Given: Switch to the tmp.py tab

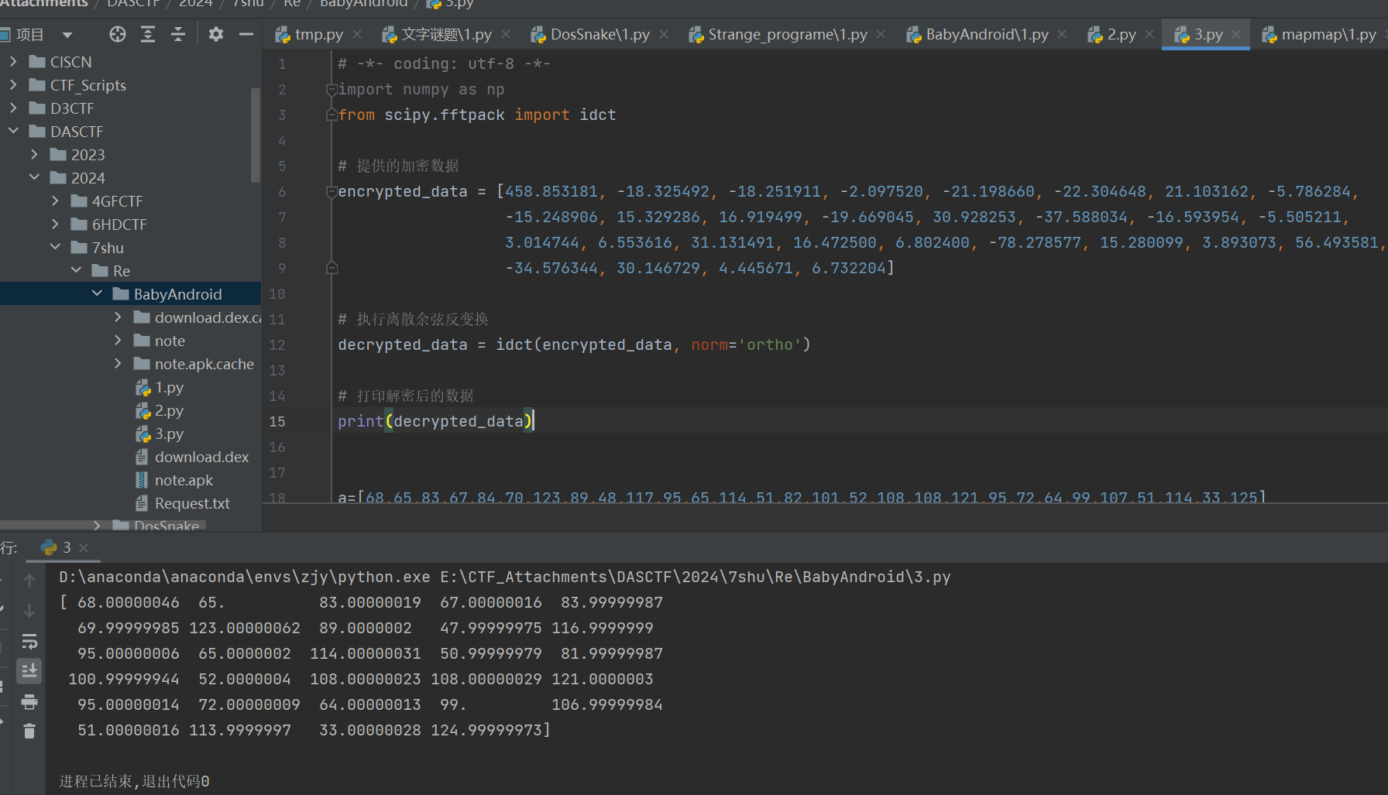Looking at the screenshot, I should [x=318, y=34].
